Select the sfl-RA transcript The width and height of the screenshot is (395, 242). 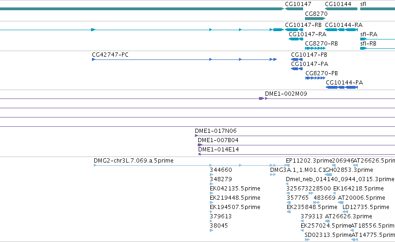tap(369, 34)
